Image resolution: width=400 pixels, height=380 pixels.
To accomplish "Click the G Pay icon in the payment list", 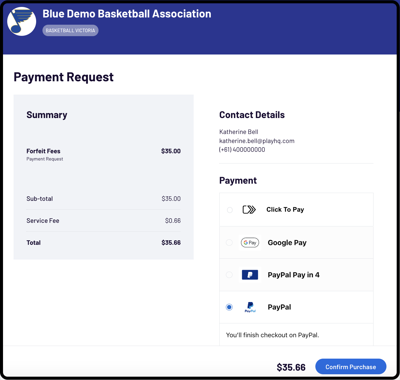I will click(x=250, y=242).
